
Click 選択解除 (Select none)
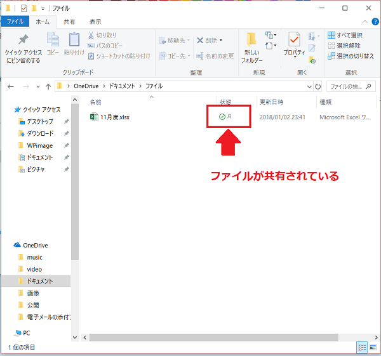344,46
